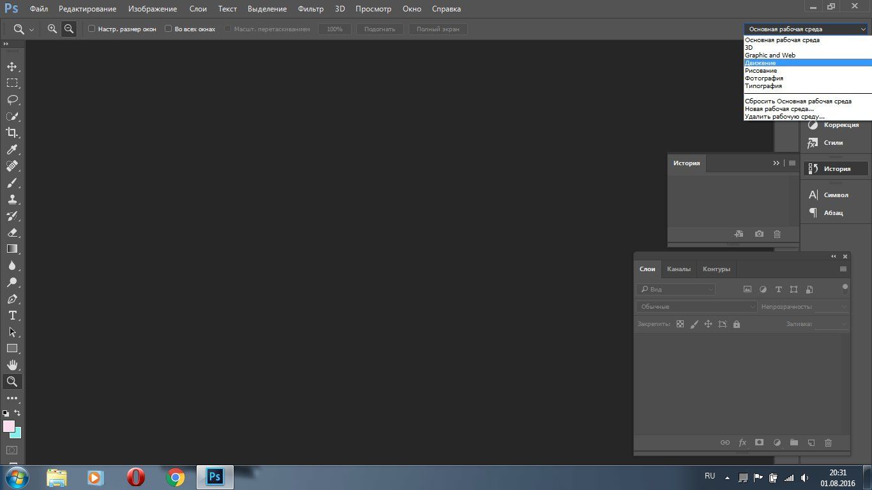Create a new layer group folder
The height and width of the screenshot is (490, 872).
[x=794, y=442]
